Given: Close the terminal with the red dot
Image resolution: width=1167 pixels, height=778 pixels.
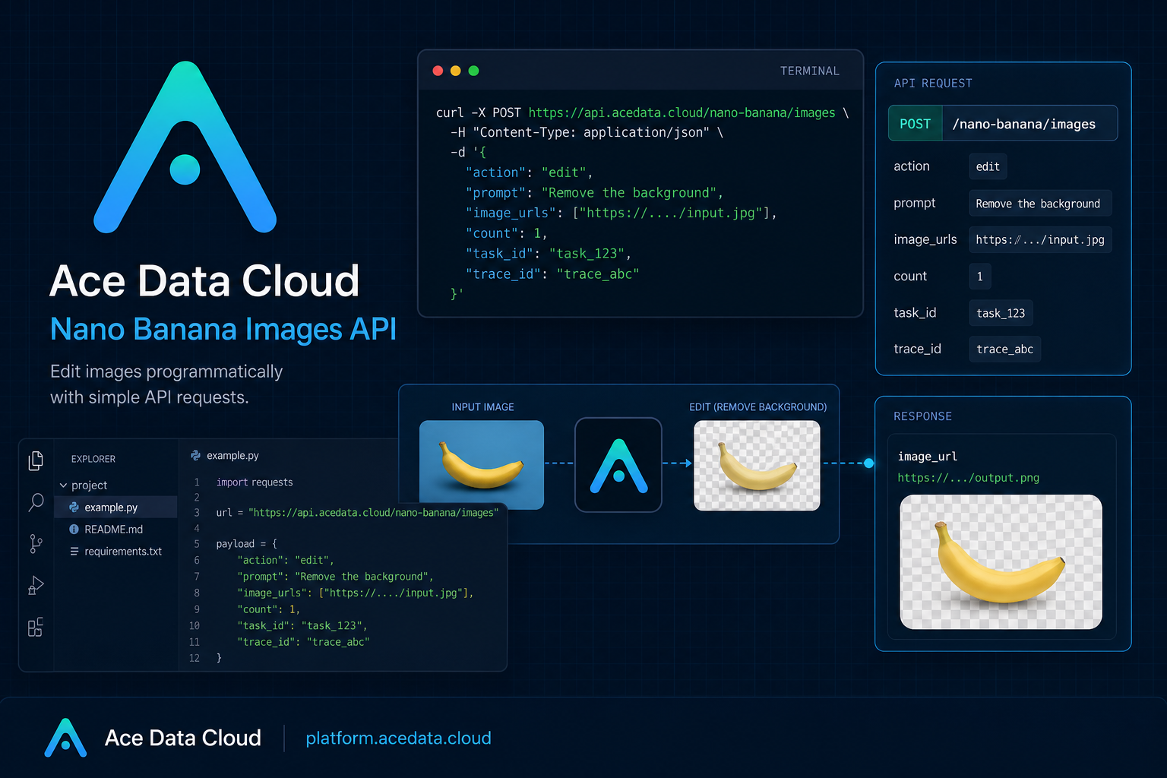Looking at the screenshot, I should click(x=438, y=71).
